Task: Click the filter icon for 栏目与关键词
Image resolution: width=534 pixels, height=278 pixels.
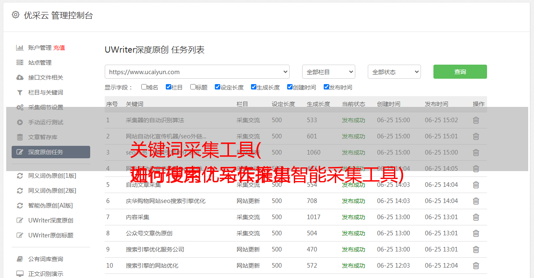Action: coord(20,92)
